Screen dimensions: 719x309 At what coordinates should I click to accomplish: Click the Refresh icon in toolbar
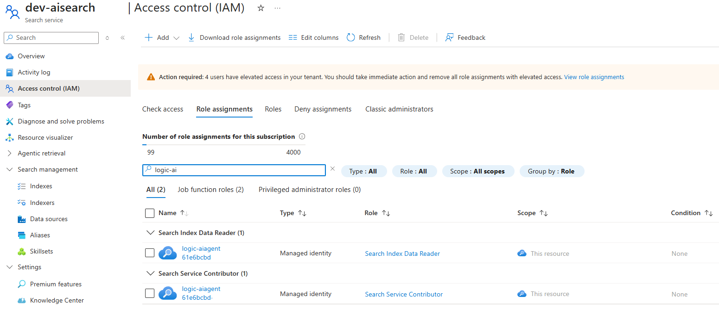click(351, 37)
